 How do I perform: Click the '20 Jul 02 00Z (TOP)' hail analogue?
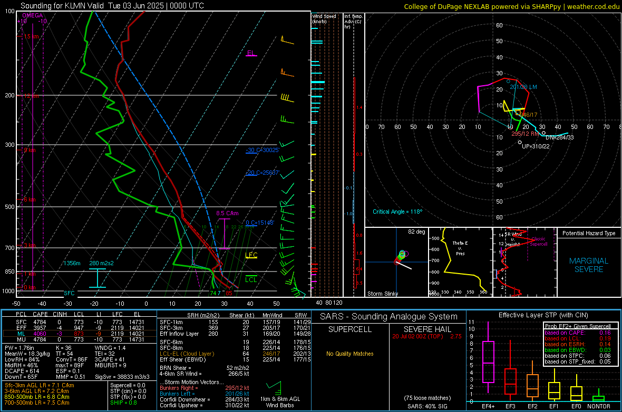[417, 336]
